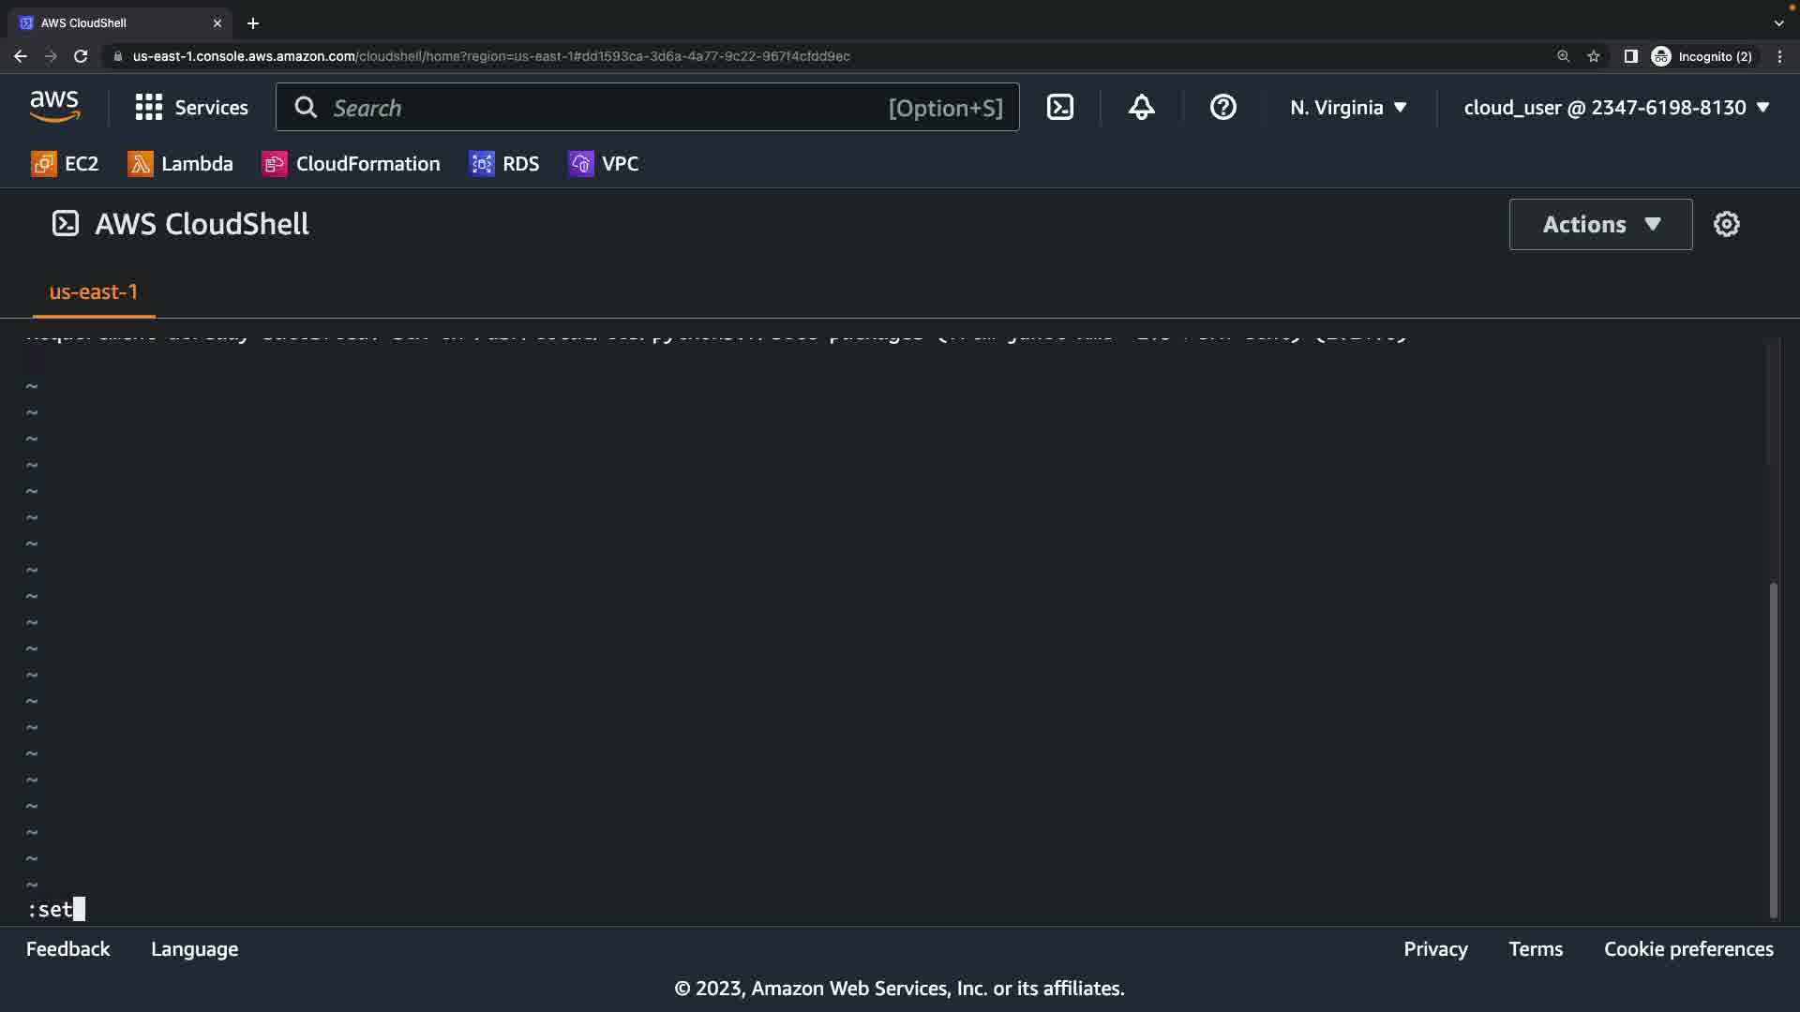Bookmark this page with the star icon
Image resolution: width=1800 pixels, height=1012 pixels.
[x=1594, y=56]
